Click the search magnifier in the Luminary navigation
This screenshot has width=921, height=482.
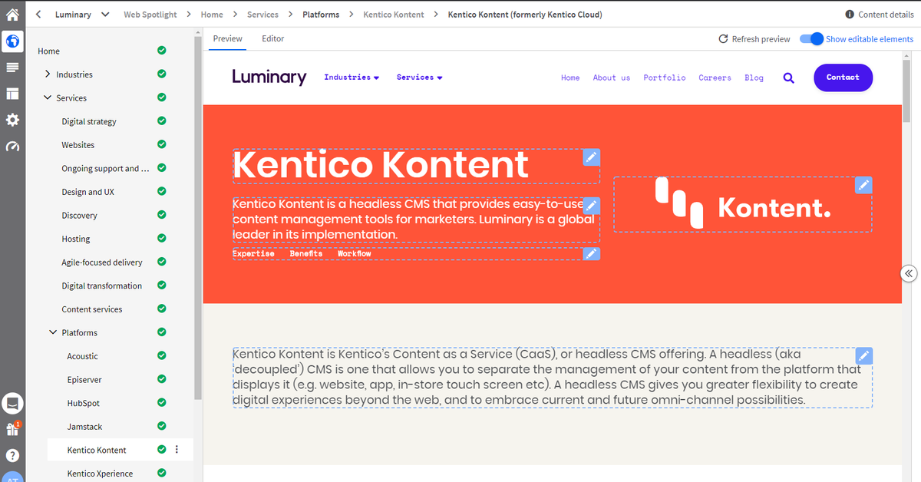788,77
